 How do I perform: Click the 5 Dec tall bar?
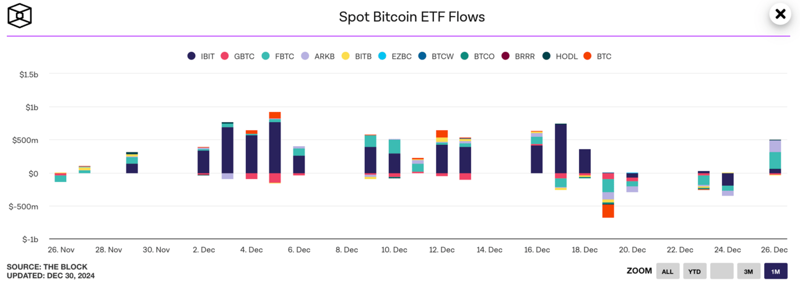coord(275,147)
